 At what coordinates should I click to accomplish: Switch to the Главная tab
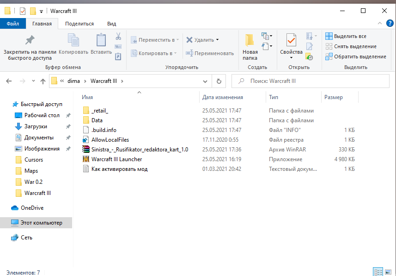tap(42, 24)
